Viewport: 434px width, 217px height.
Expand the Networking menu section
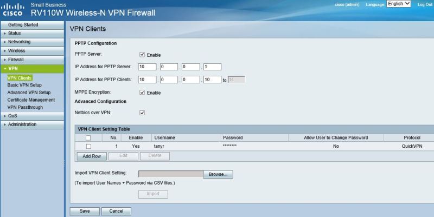tap(33, 42)
